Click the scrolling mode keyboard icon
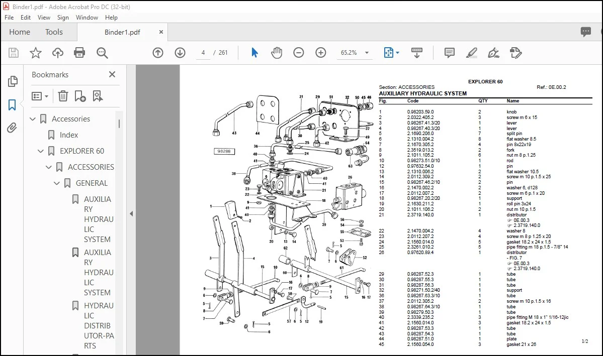The width and height of the screenshot is (603, 356). pyautogui.click(x=416, y=53)
